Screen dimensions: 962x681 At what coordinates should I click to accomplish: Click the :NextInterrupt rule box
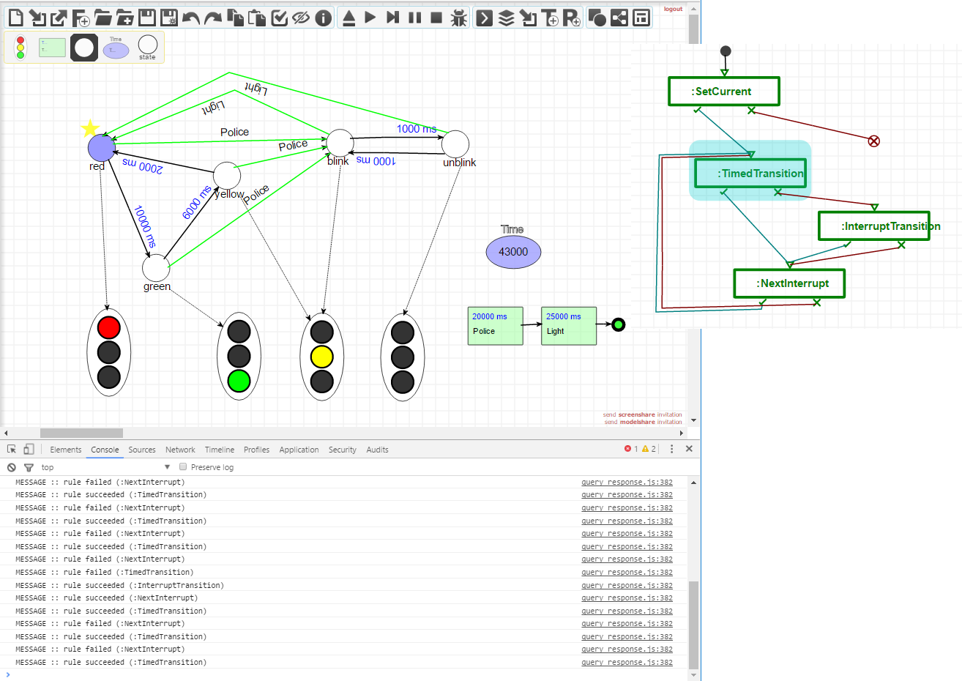coord(790,283)
